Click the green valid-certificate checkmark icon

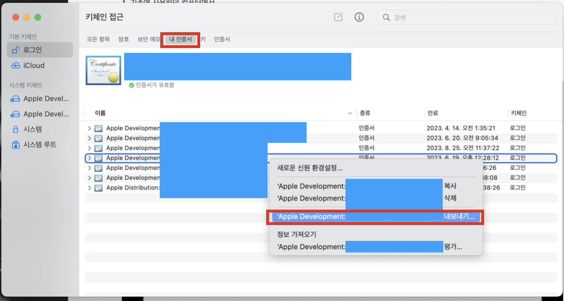pos(131,86)
